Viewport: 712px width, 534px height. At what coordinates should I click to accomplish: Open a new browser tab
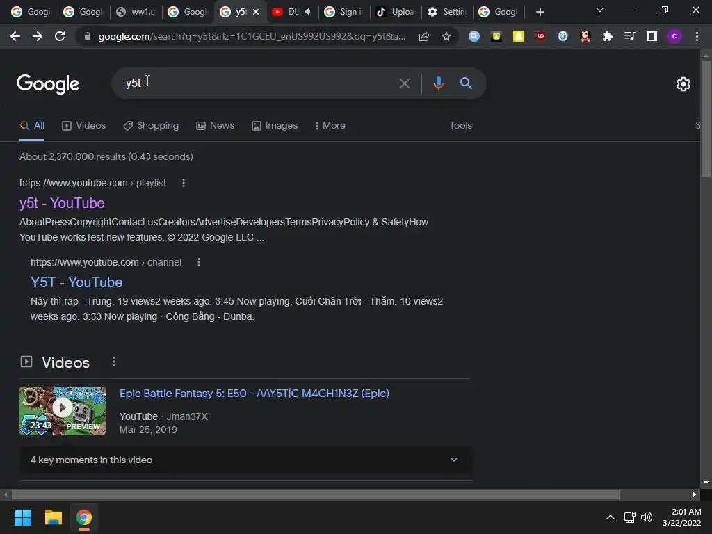[540, 13]
